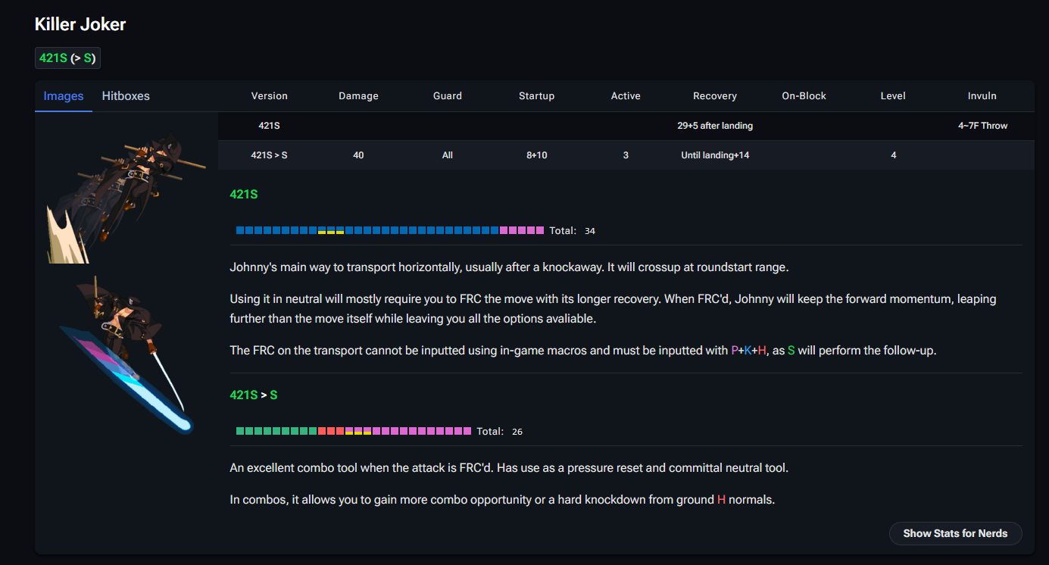Select the 4~7F Throw invuln value
1049x565 pixels.
click(982, 126)
